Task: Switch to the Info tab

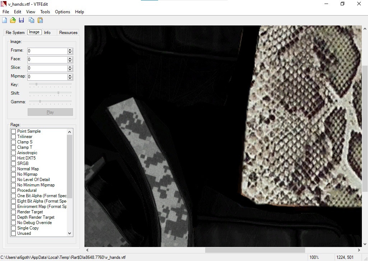Action: point(47,33)
